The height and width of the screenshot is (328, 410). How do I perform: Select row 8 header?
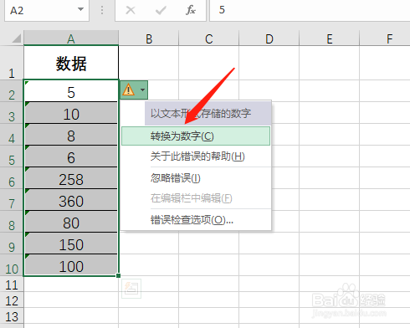12,222
